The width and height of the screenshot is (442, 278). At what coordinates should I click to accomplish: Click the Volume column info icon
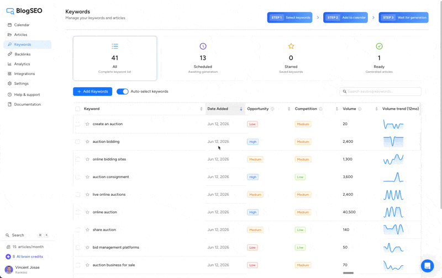(x=360, y=109)
